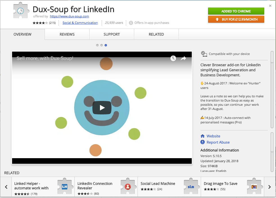
Task: Click the Linked Helper (179) star rating
Action: 26,194
